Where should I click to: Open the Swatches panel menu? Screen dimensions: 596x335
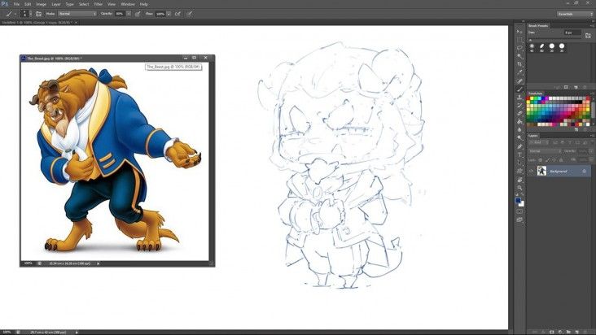pyautogui.click(x=591, y=94)
